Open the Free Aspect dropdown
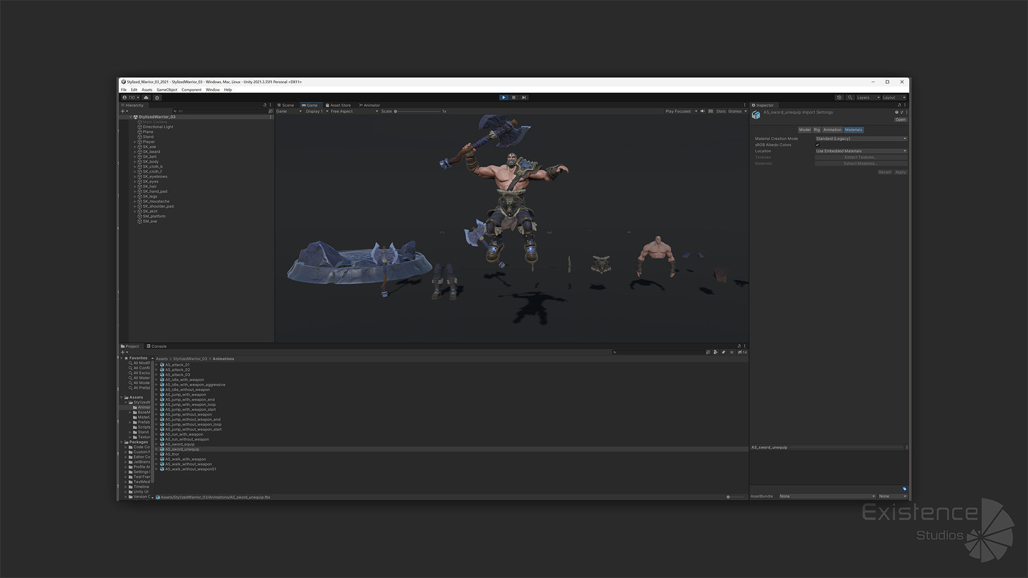The height and width of the screenshot is (578, 1028). [354, 111]
